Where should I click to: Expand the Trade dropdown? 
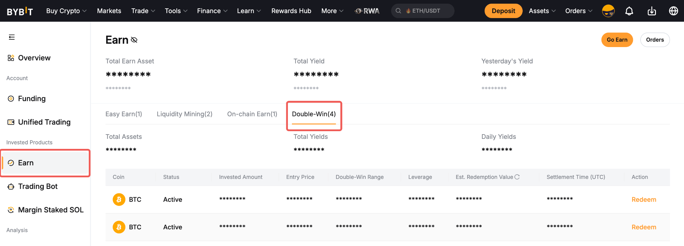click(x=143, y=11)
